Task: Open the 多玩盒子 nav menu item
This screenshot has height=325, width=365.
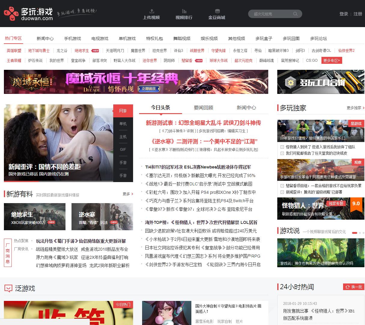Action: [264, 39]
